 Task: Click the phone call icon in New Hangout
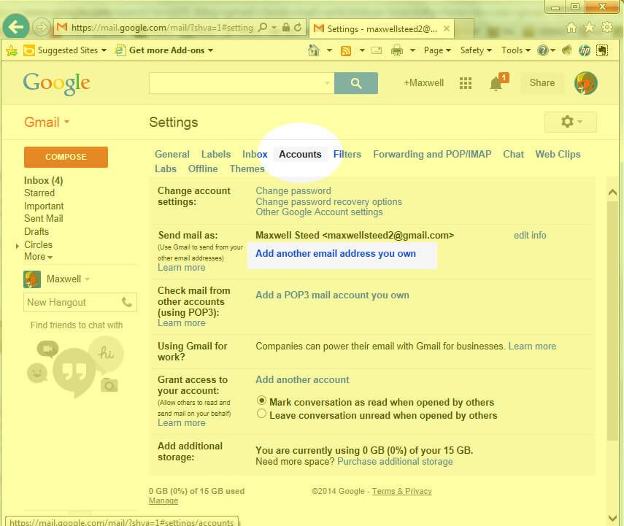point(126,302)
